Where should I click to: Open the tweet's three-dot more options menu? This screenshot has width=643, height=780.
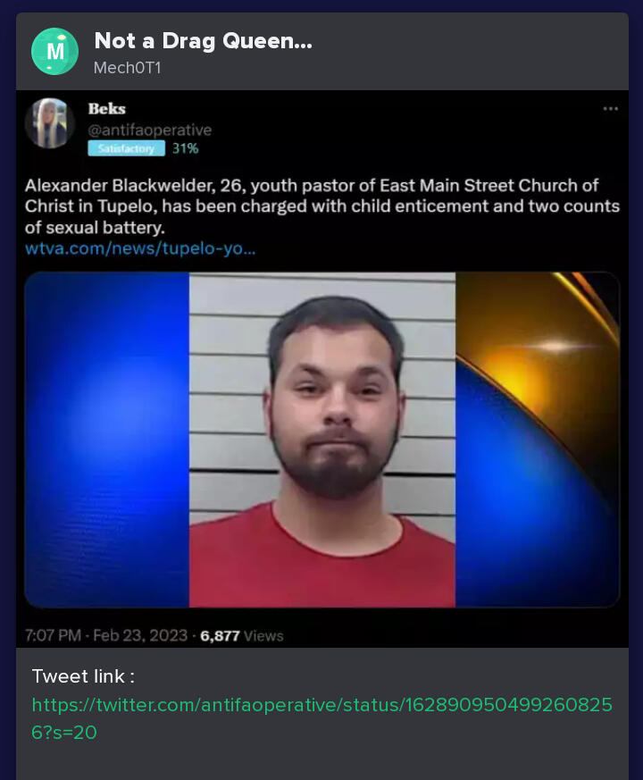coord(610,108)
